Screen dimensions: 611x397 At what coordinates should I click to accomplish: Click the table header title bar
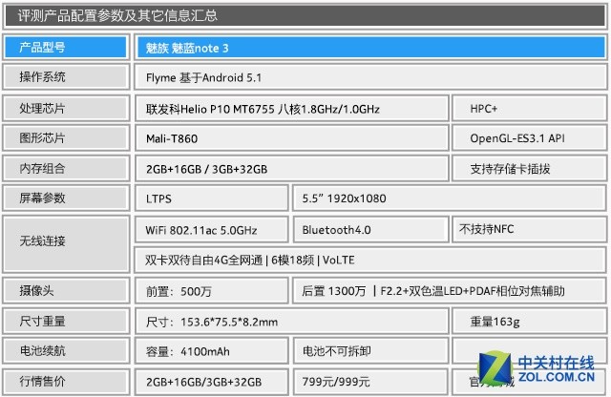pyautogui.click(x=305, y=15)
